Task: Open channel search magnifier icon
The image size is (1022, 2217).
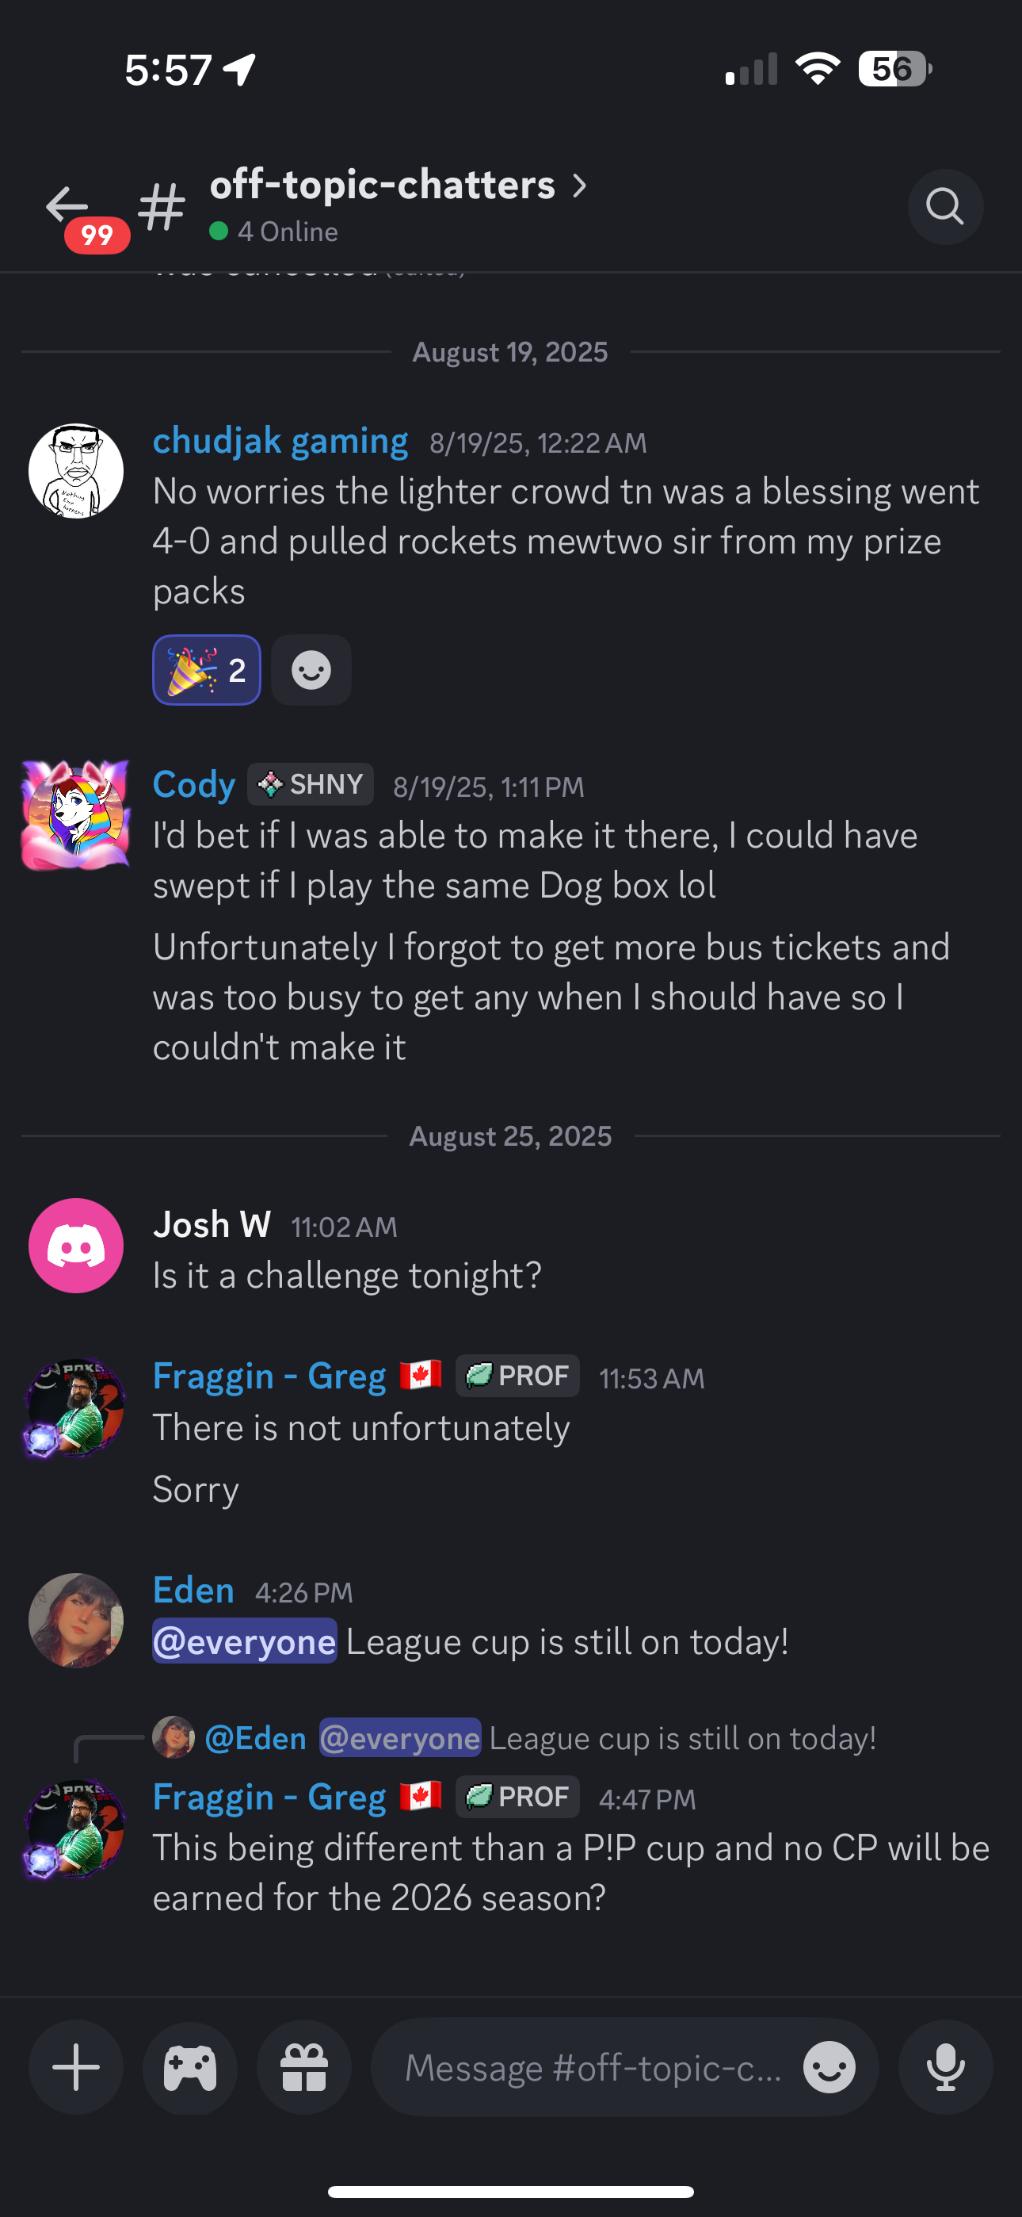Action: coord(944,206)
